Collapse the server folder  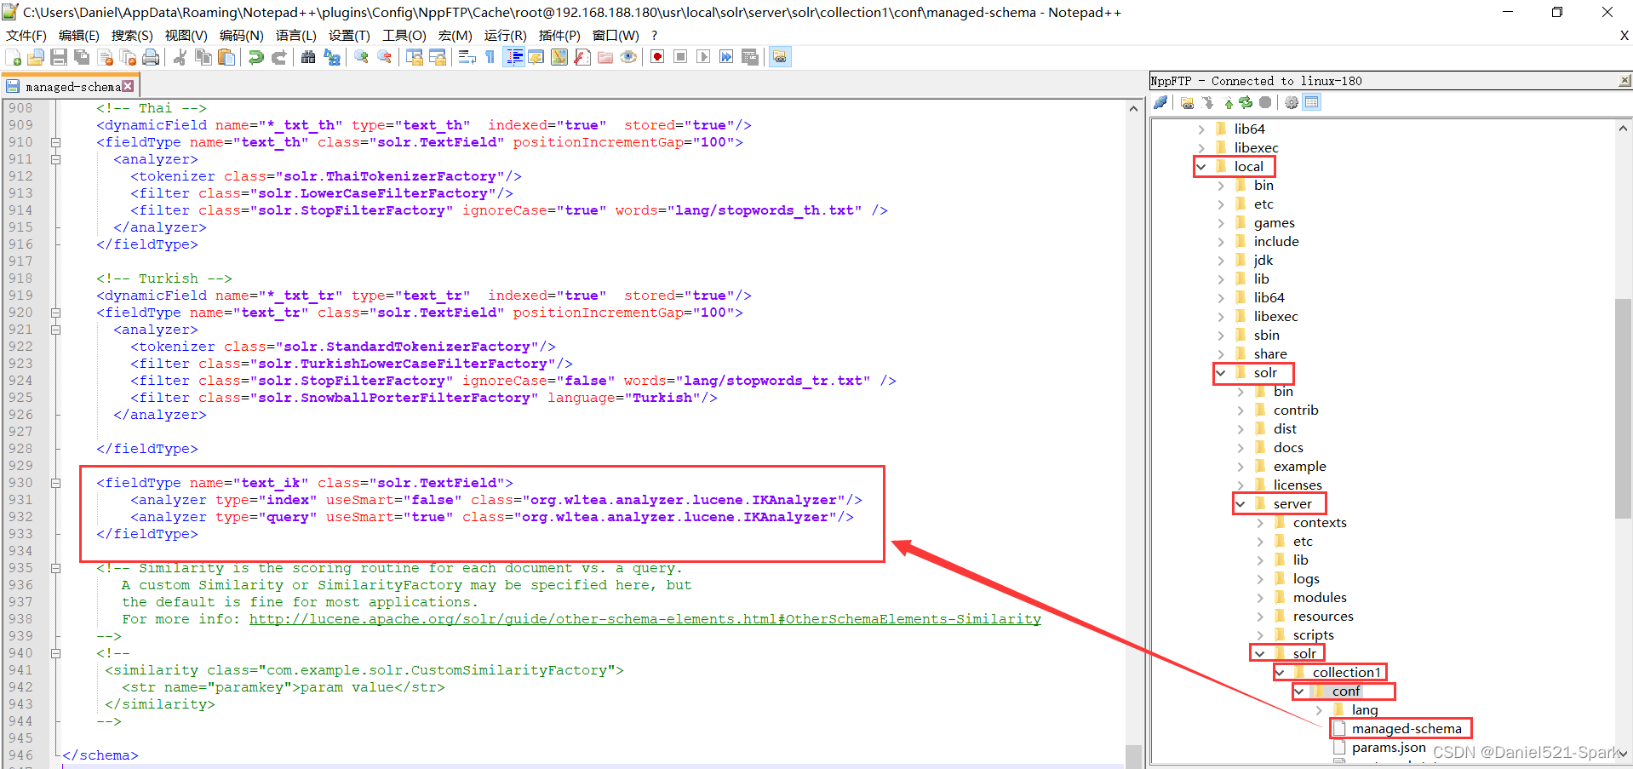point(1241,504)
